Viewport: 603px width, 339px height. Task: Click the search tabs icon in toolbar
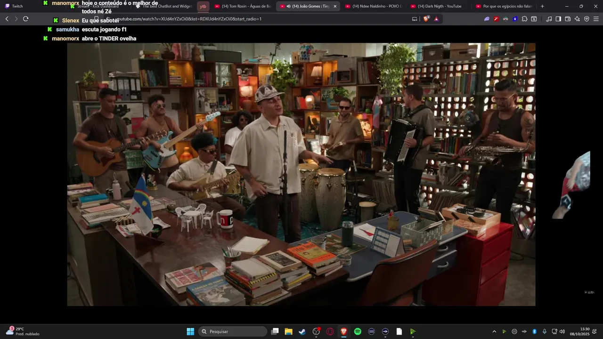point(534,19)
